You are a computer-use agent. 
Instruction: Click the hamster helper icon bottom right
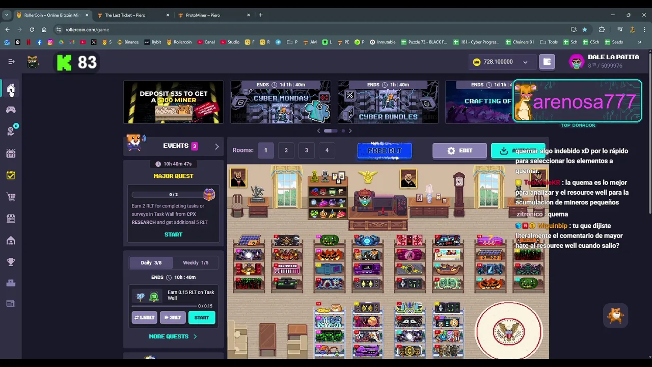point(615,316)
